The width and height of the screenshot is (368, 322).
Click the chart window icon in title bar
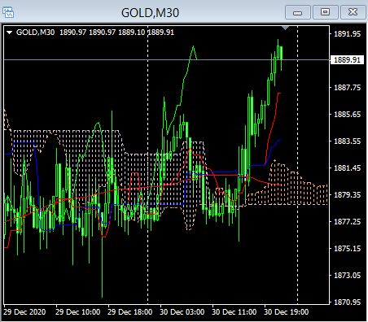pyautogui.click(x=8, y=13)
